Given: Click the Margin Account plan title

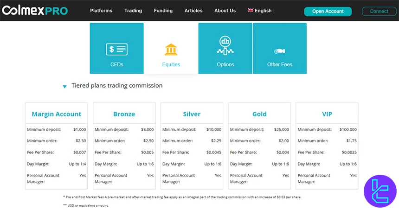Looking at the screenshot, I should 56,114.
